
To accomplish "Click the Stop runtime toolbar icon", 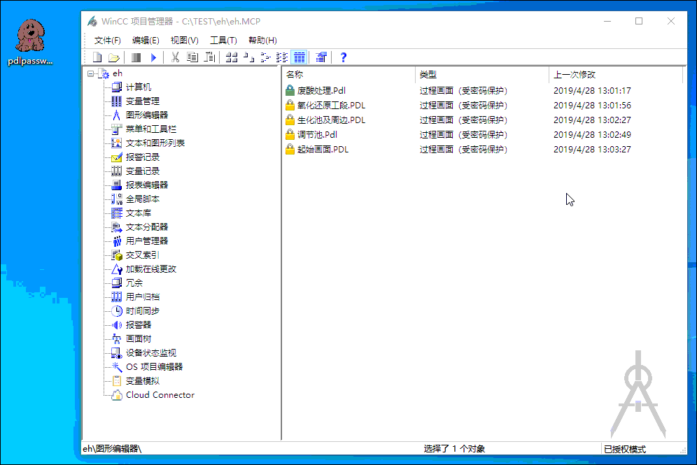I will [x=136, y=57].
